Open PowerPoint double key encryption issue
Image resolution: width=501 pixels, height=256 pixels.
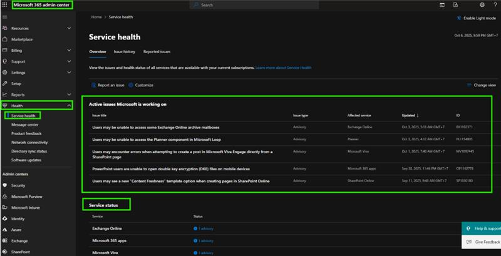(171, 169)
